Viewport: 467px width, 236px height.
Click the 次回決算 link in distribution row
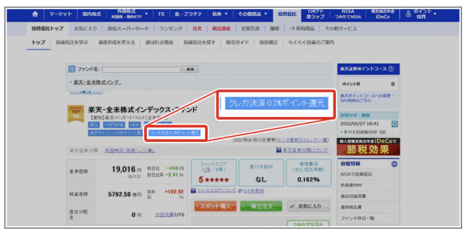(165, 214)
